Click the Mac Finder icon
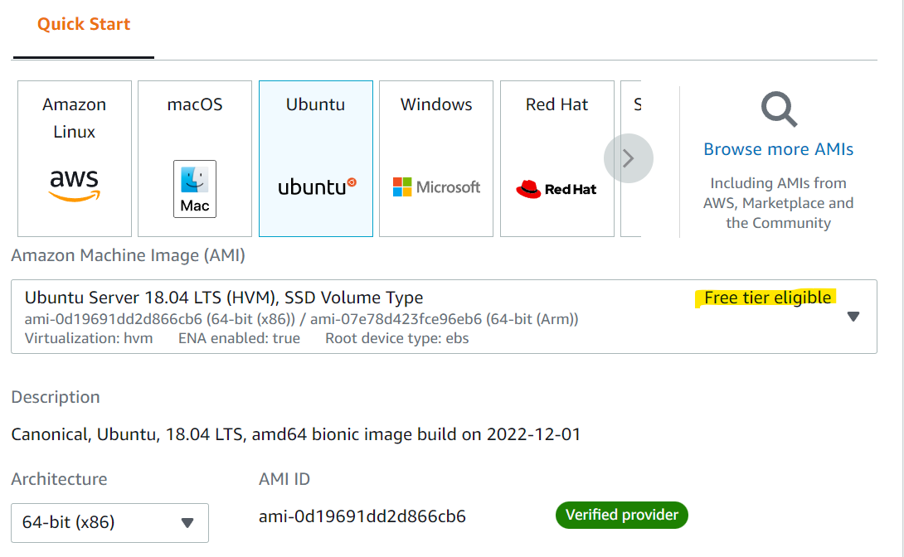Image resolution: width=904 pixels, height=557 pixels. pos(195,189)
